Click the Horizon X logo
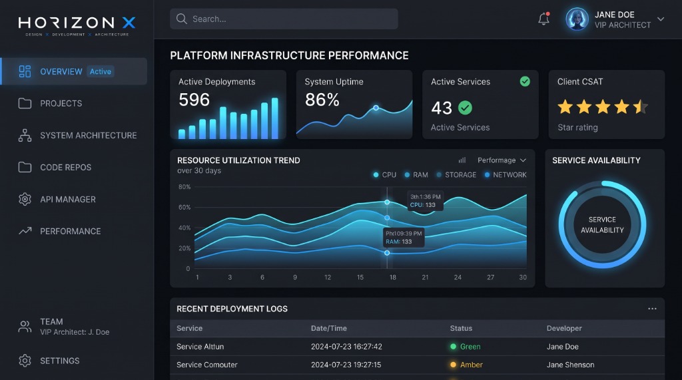Screen dimensions: 682x380 point(77,26)
